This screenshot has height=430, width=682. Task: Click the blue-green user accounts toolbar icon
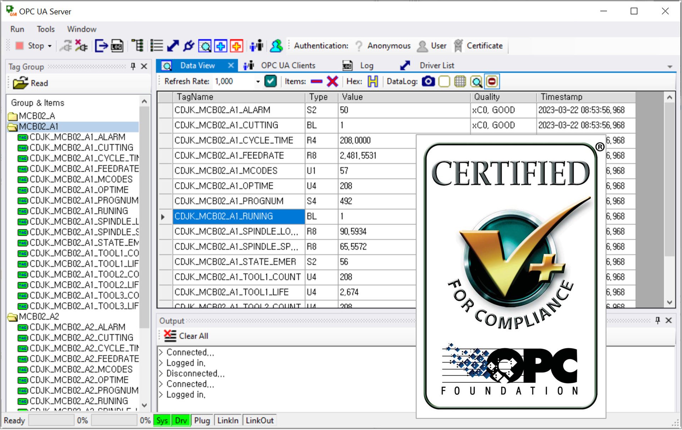click(x=276, y=46)
